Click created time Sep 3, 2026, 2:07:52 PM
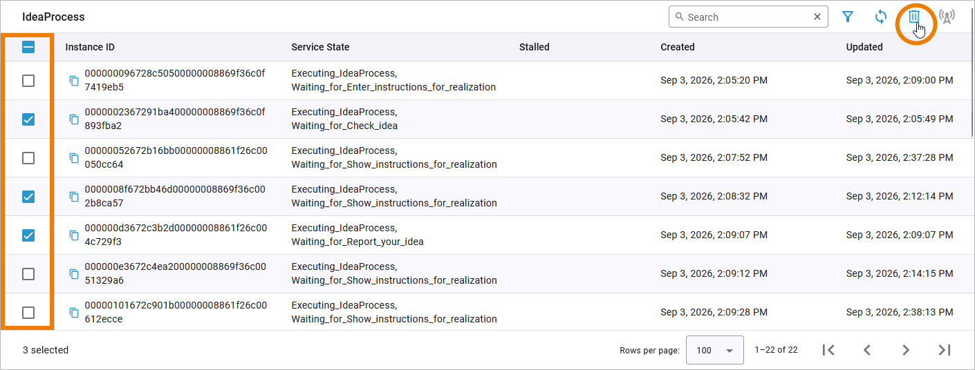This screenshot has width=975, height=370. pyautogui.click(x=714, y=157)
